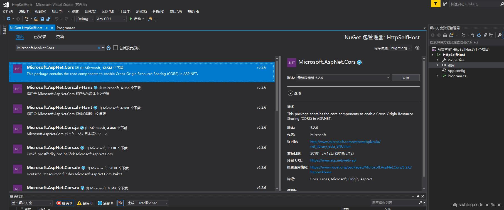This screenshot has height=210, width=504.
Task: Create a new project from toolbar
Action: click(27, 19)
